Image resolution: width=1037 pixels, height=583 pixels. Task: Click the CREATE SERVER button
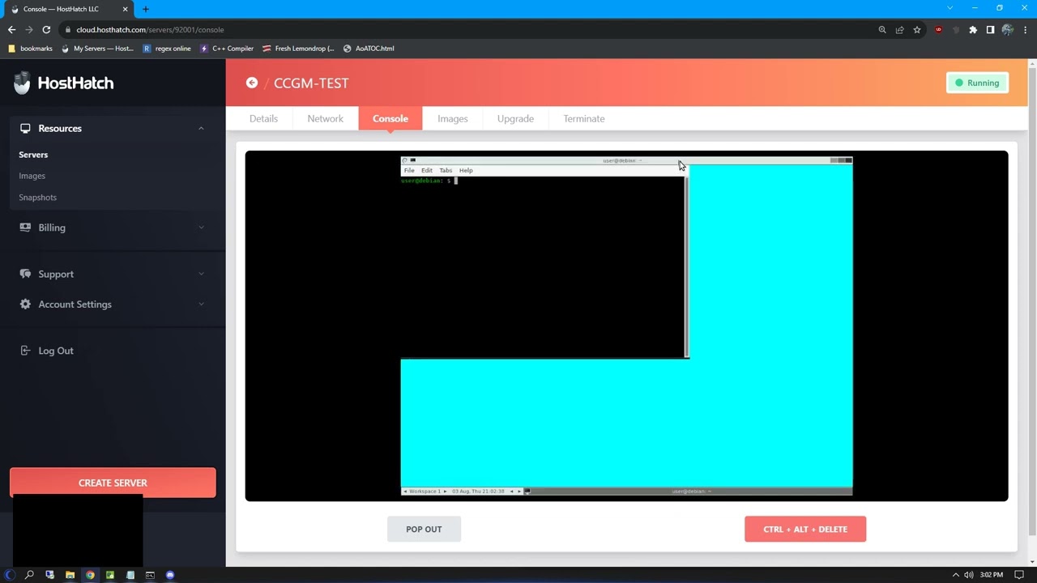tap(113, 483)
